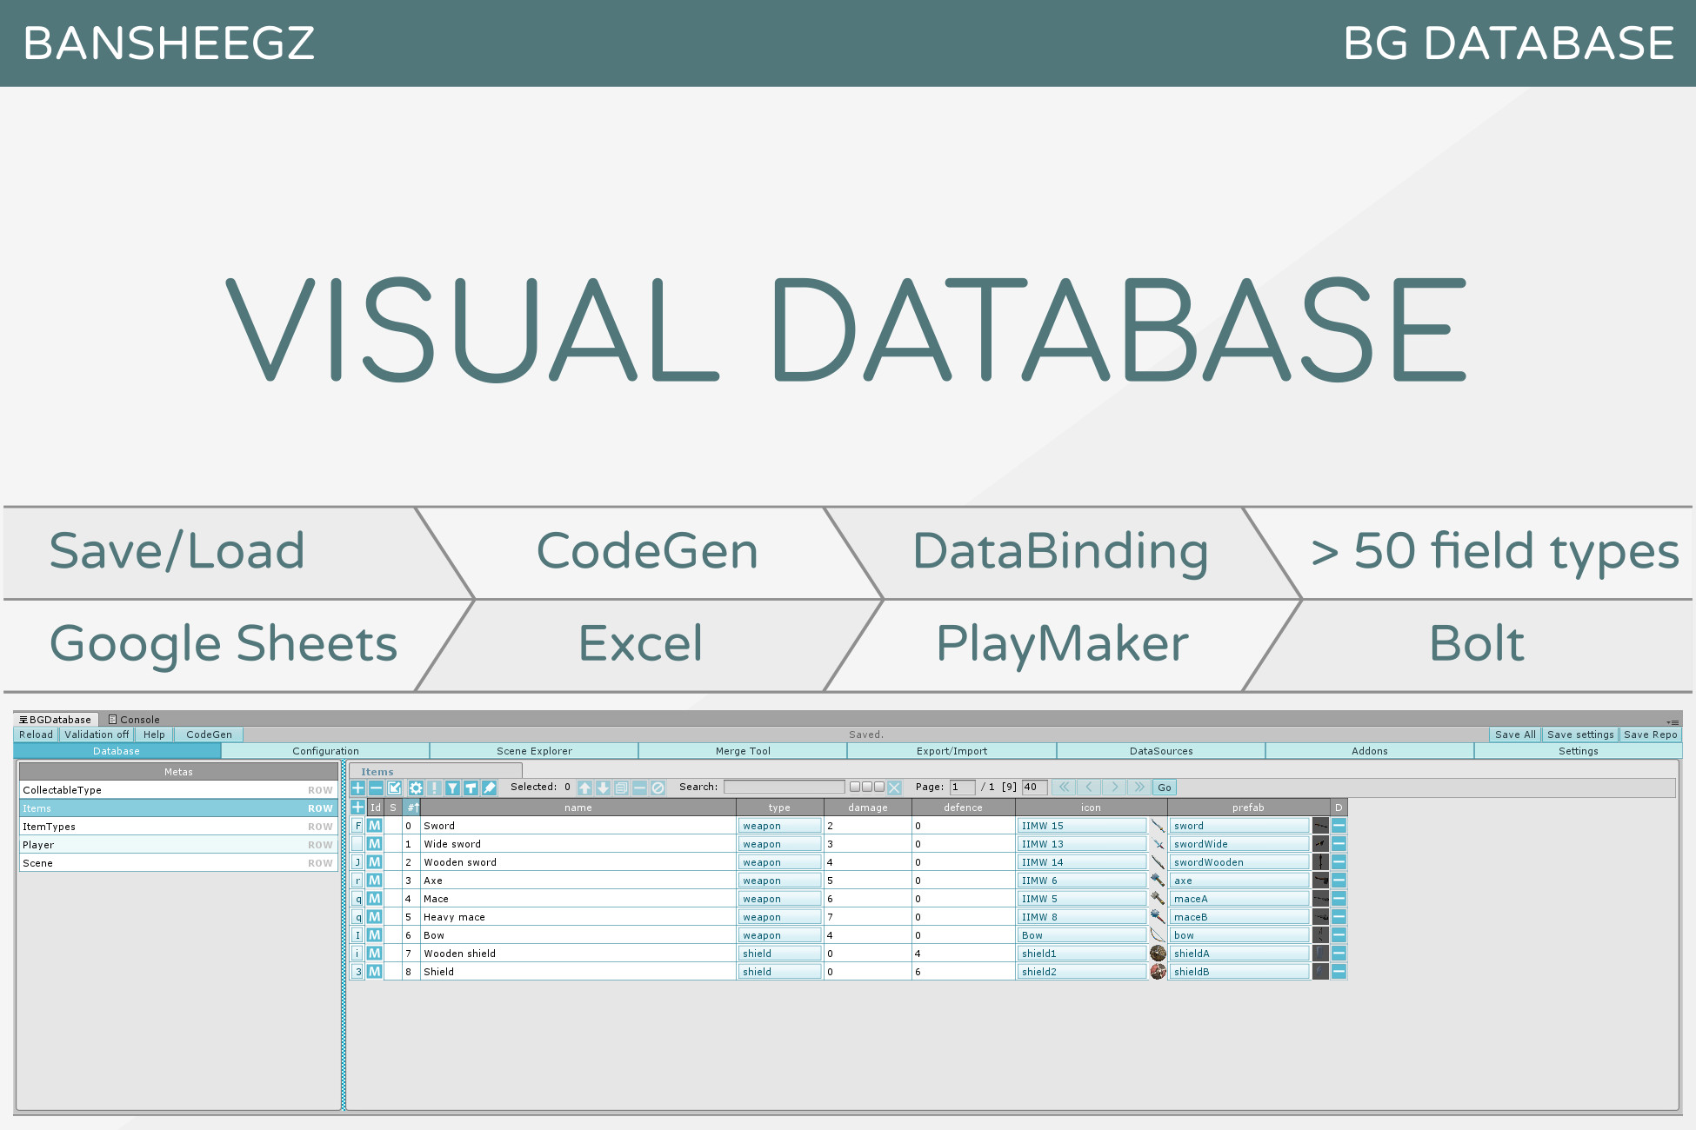
Task: Toggle the first search option checkbox near the search field
Action: click(x=857, y=788)
